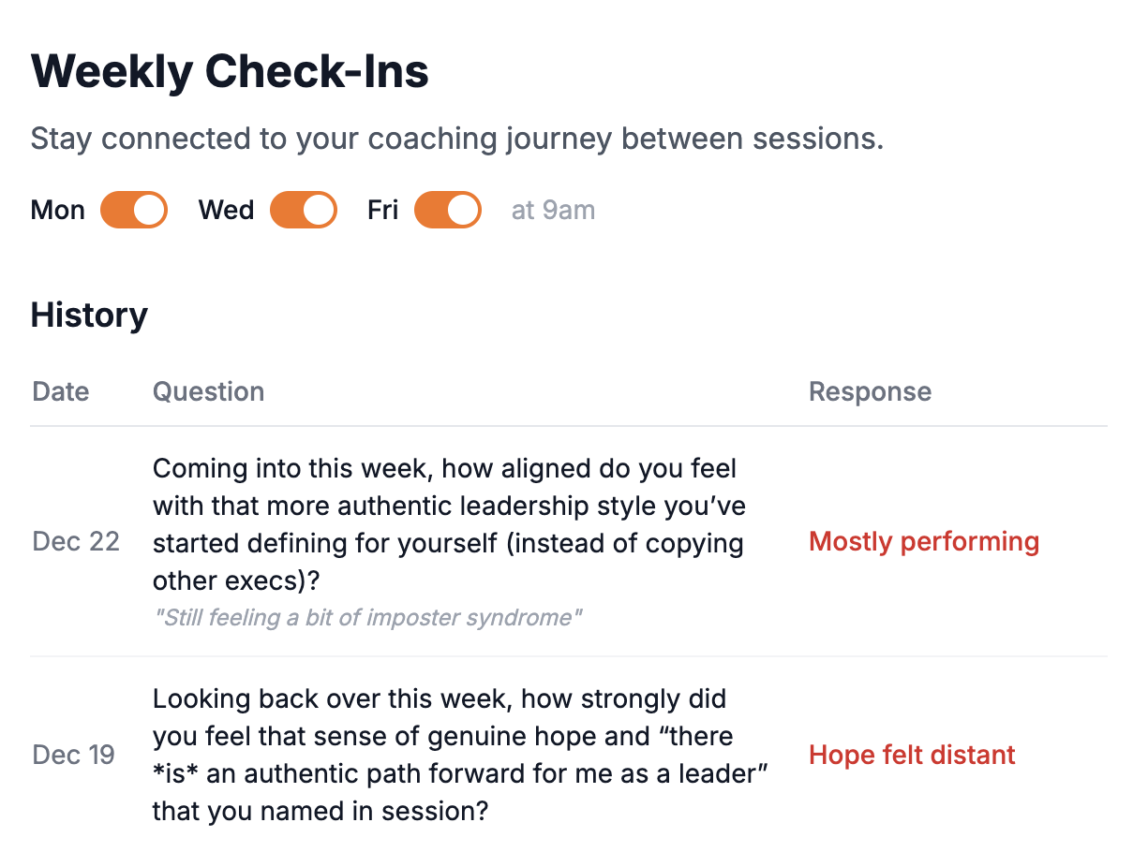1133x852 pixels.
Task: Select the Wed label next to its toggle
Action: 226,210
